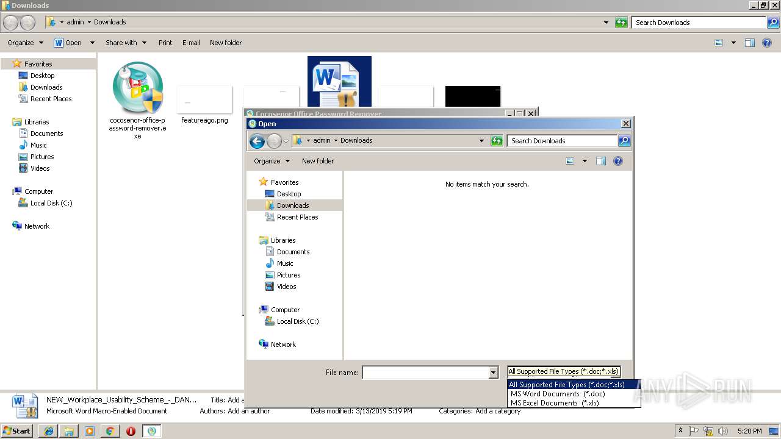Click the File name input field
The height and width of the screenshot is (439, 781).
[426, 373]
